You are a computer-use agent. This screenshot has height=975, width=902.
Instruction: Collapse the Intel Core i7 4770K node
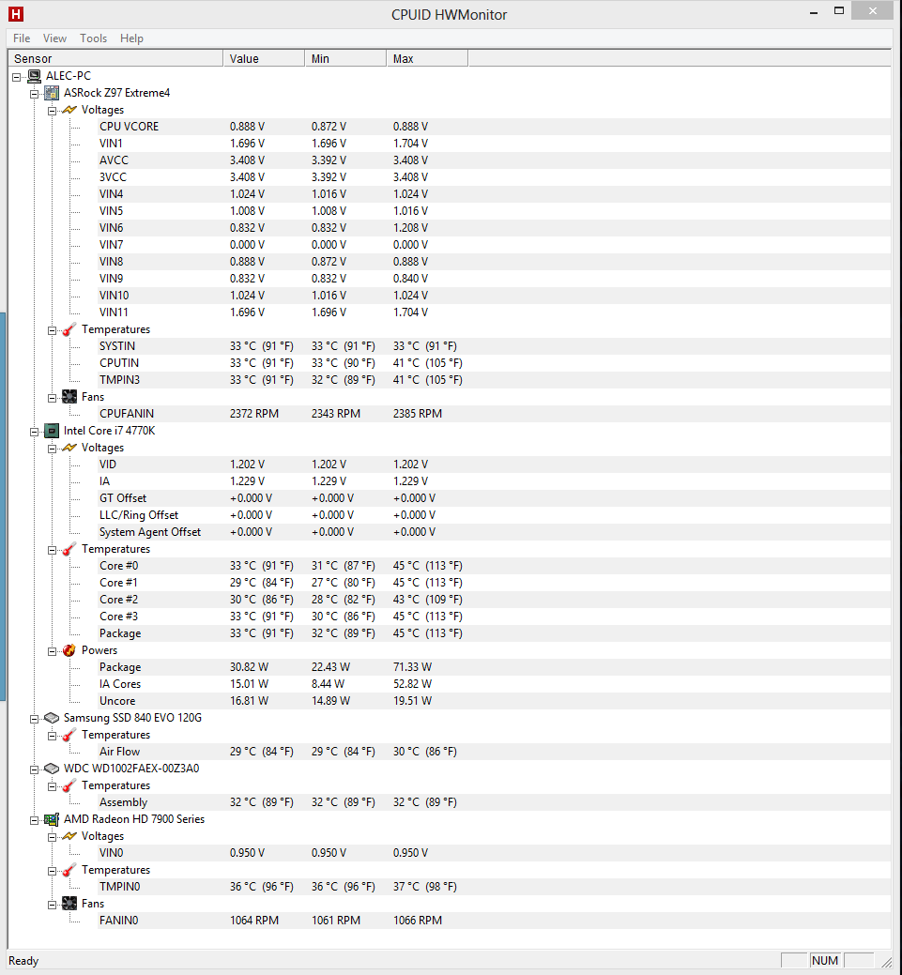coord(34,432)
